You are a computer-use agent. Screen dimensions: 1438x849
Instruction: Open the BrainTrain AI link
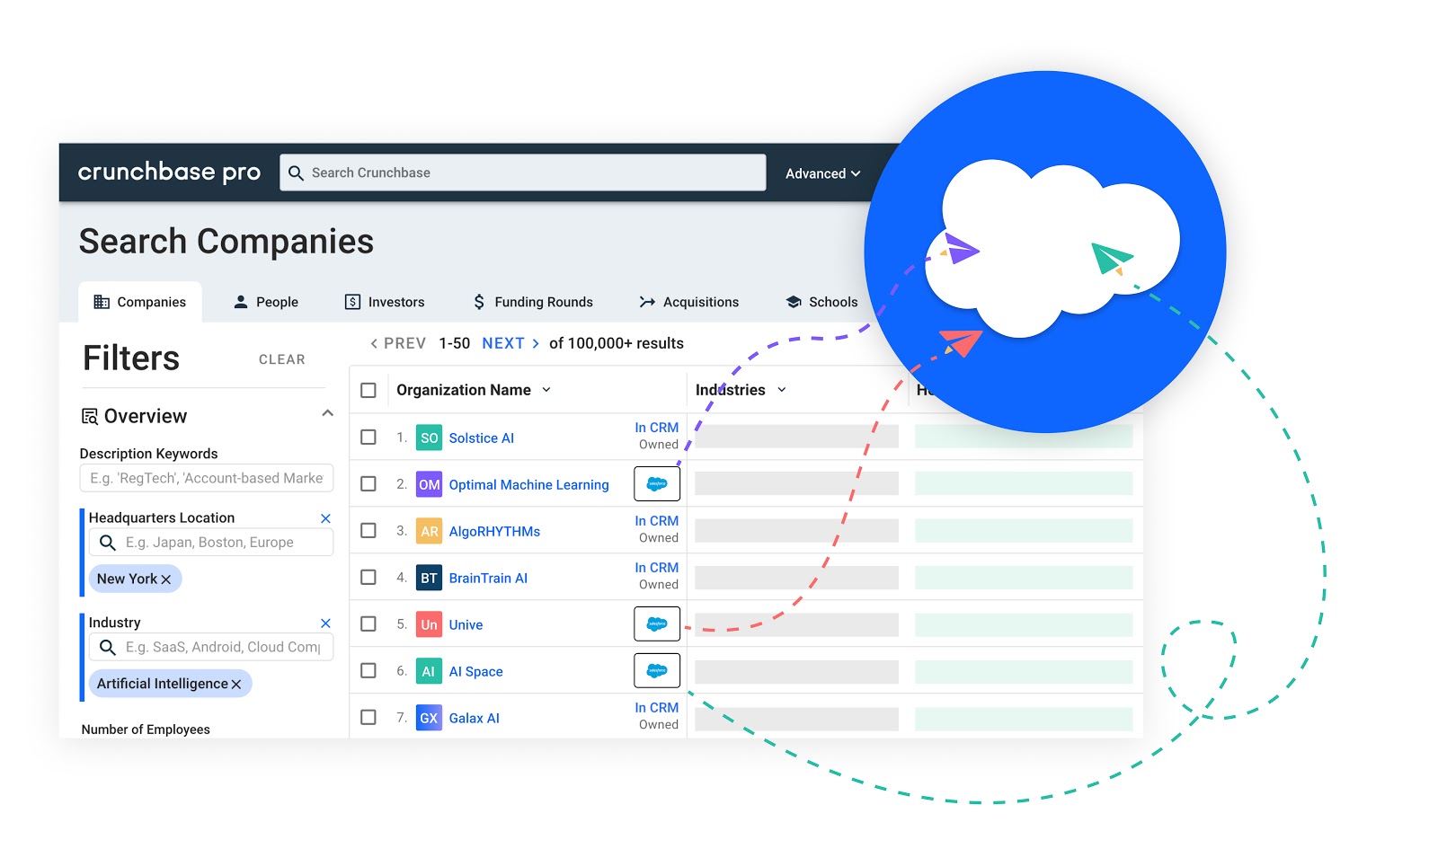(x=488, y=579)
